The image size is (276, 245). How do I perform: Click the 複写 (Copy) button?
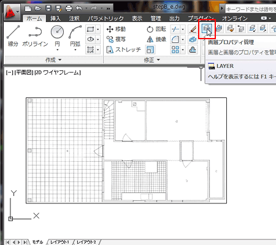click(116, 39)
